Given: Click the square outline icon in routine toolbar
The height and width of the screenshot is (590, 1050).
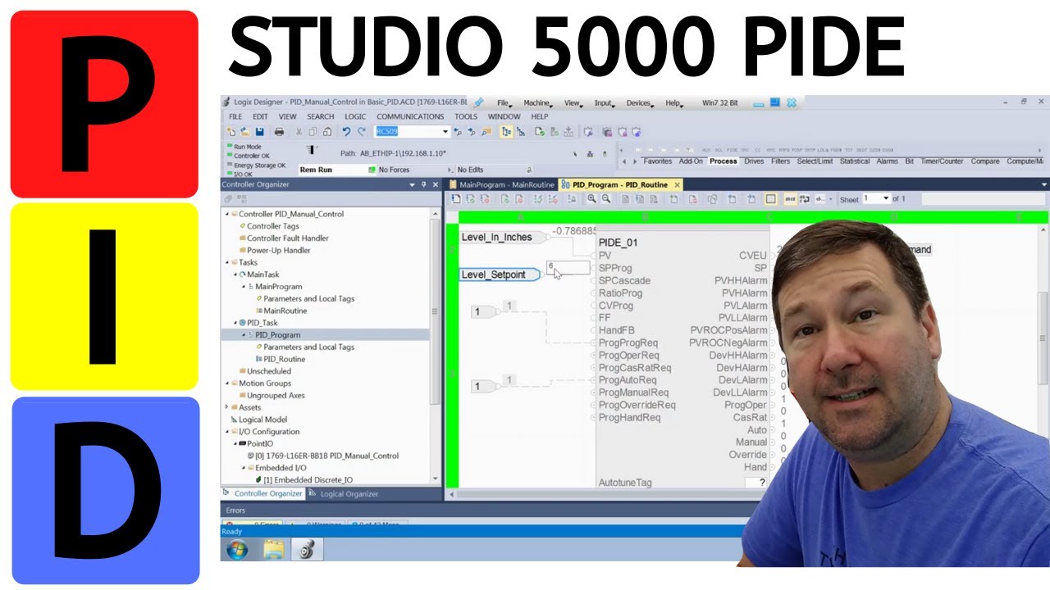Looking at the screenshot, I should tap(771, 199).
